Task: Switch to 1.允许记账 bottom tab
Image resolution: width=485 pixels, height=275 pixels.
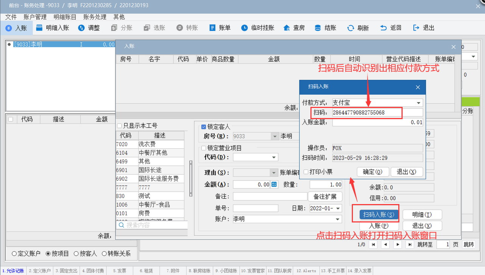Action: click(x=13, y=271)
